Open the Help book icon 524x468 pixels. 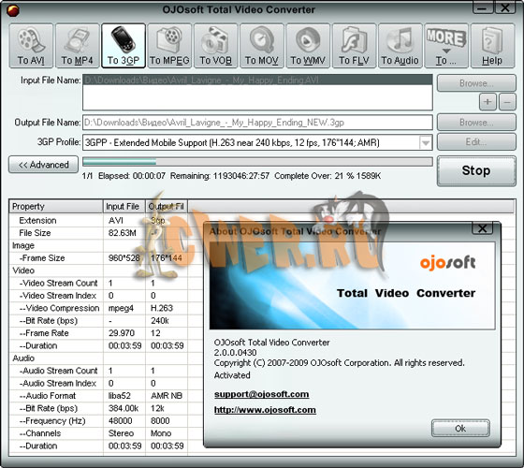[492, 46]
